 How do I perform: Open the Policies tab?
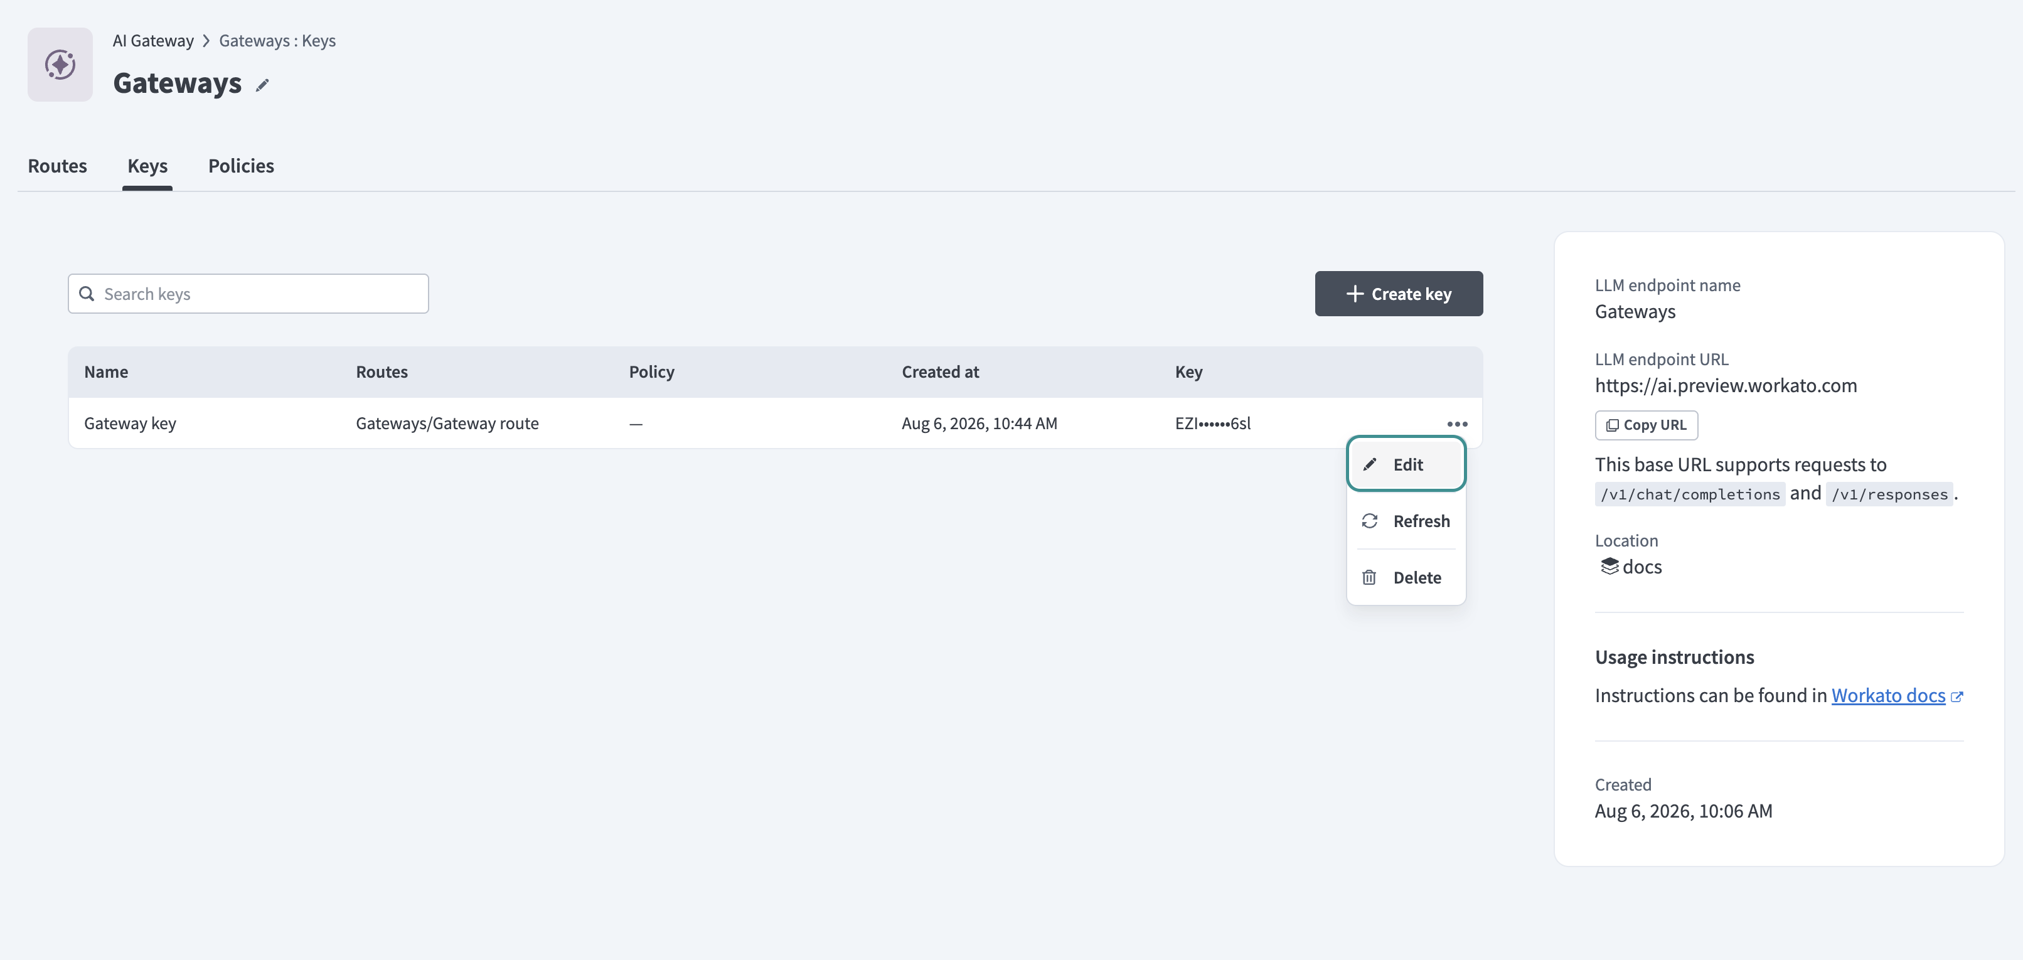241,166
